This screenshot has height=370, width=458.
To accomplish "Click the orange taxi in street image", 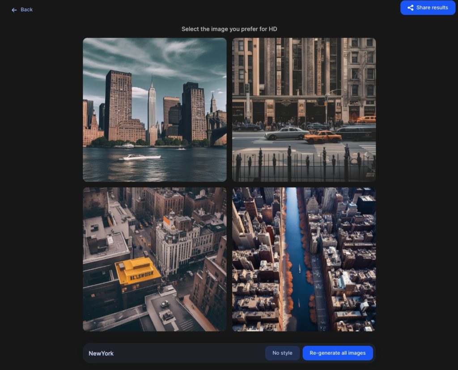I will [x=322, y=137].
